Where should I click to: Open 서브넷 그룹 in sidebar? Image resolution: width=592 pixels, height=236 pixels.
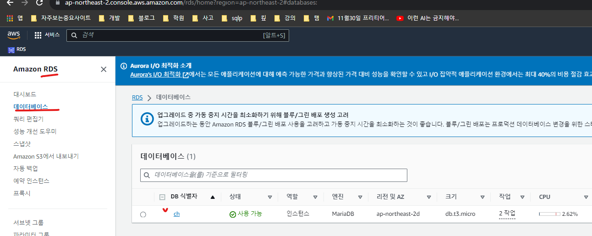pyautogui.click(x=28, y=223)
